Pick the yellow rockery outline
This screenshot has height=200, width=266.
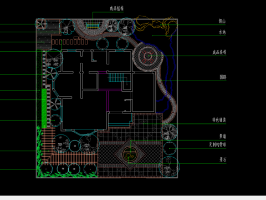tap(156, 25)
